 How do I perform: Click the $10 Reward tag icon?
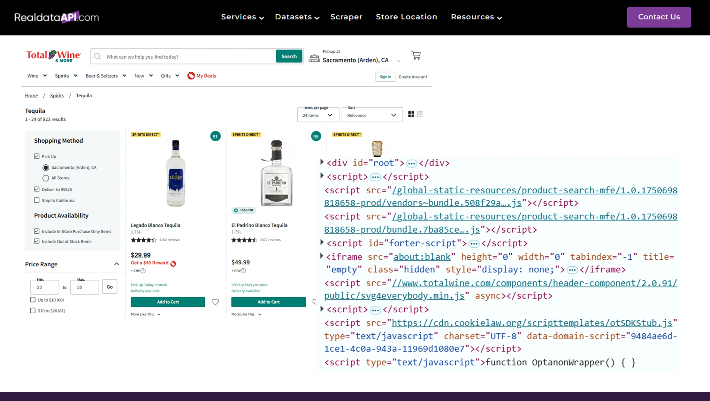[x=173, y=264]
